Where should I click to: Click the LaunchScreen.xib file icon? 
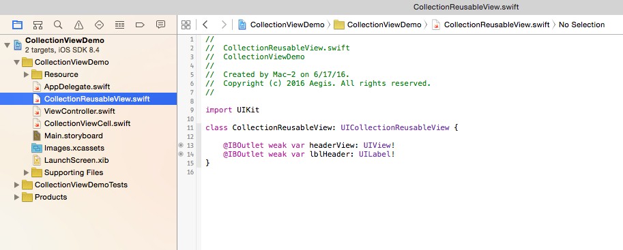(x=37, y=160)
